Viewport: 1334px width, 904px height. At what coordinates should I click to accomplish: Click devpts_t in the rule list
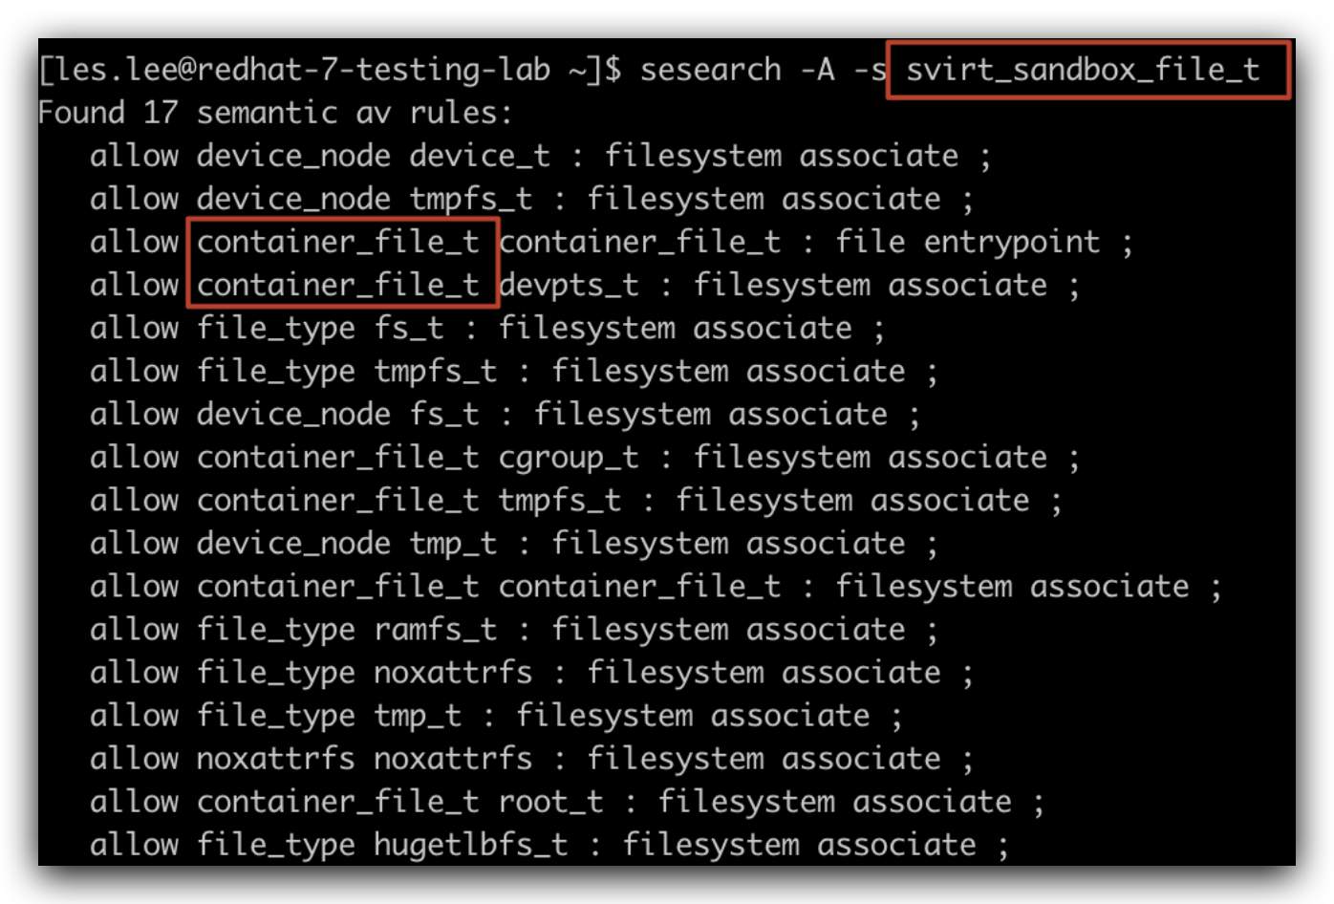pyautogui.click(x=569, y=286)
